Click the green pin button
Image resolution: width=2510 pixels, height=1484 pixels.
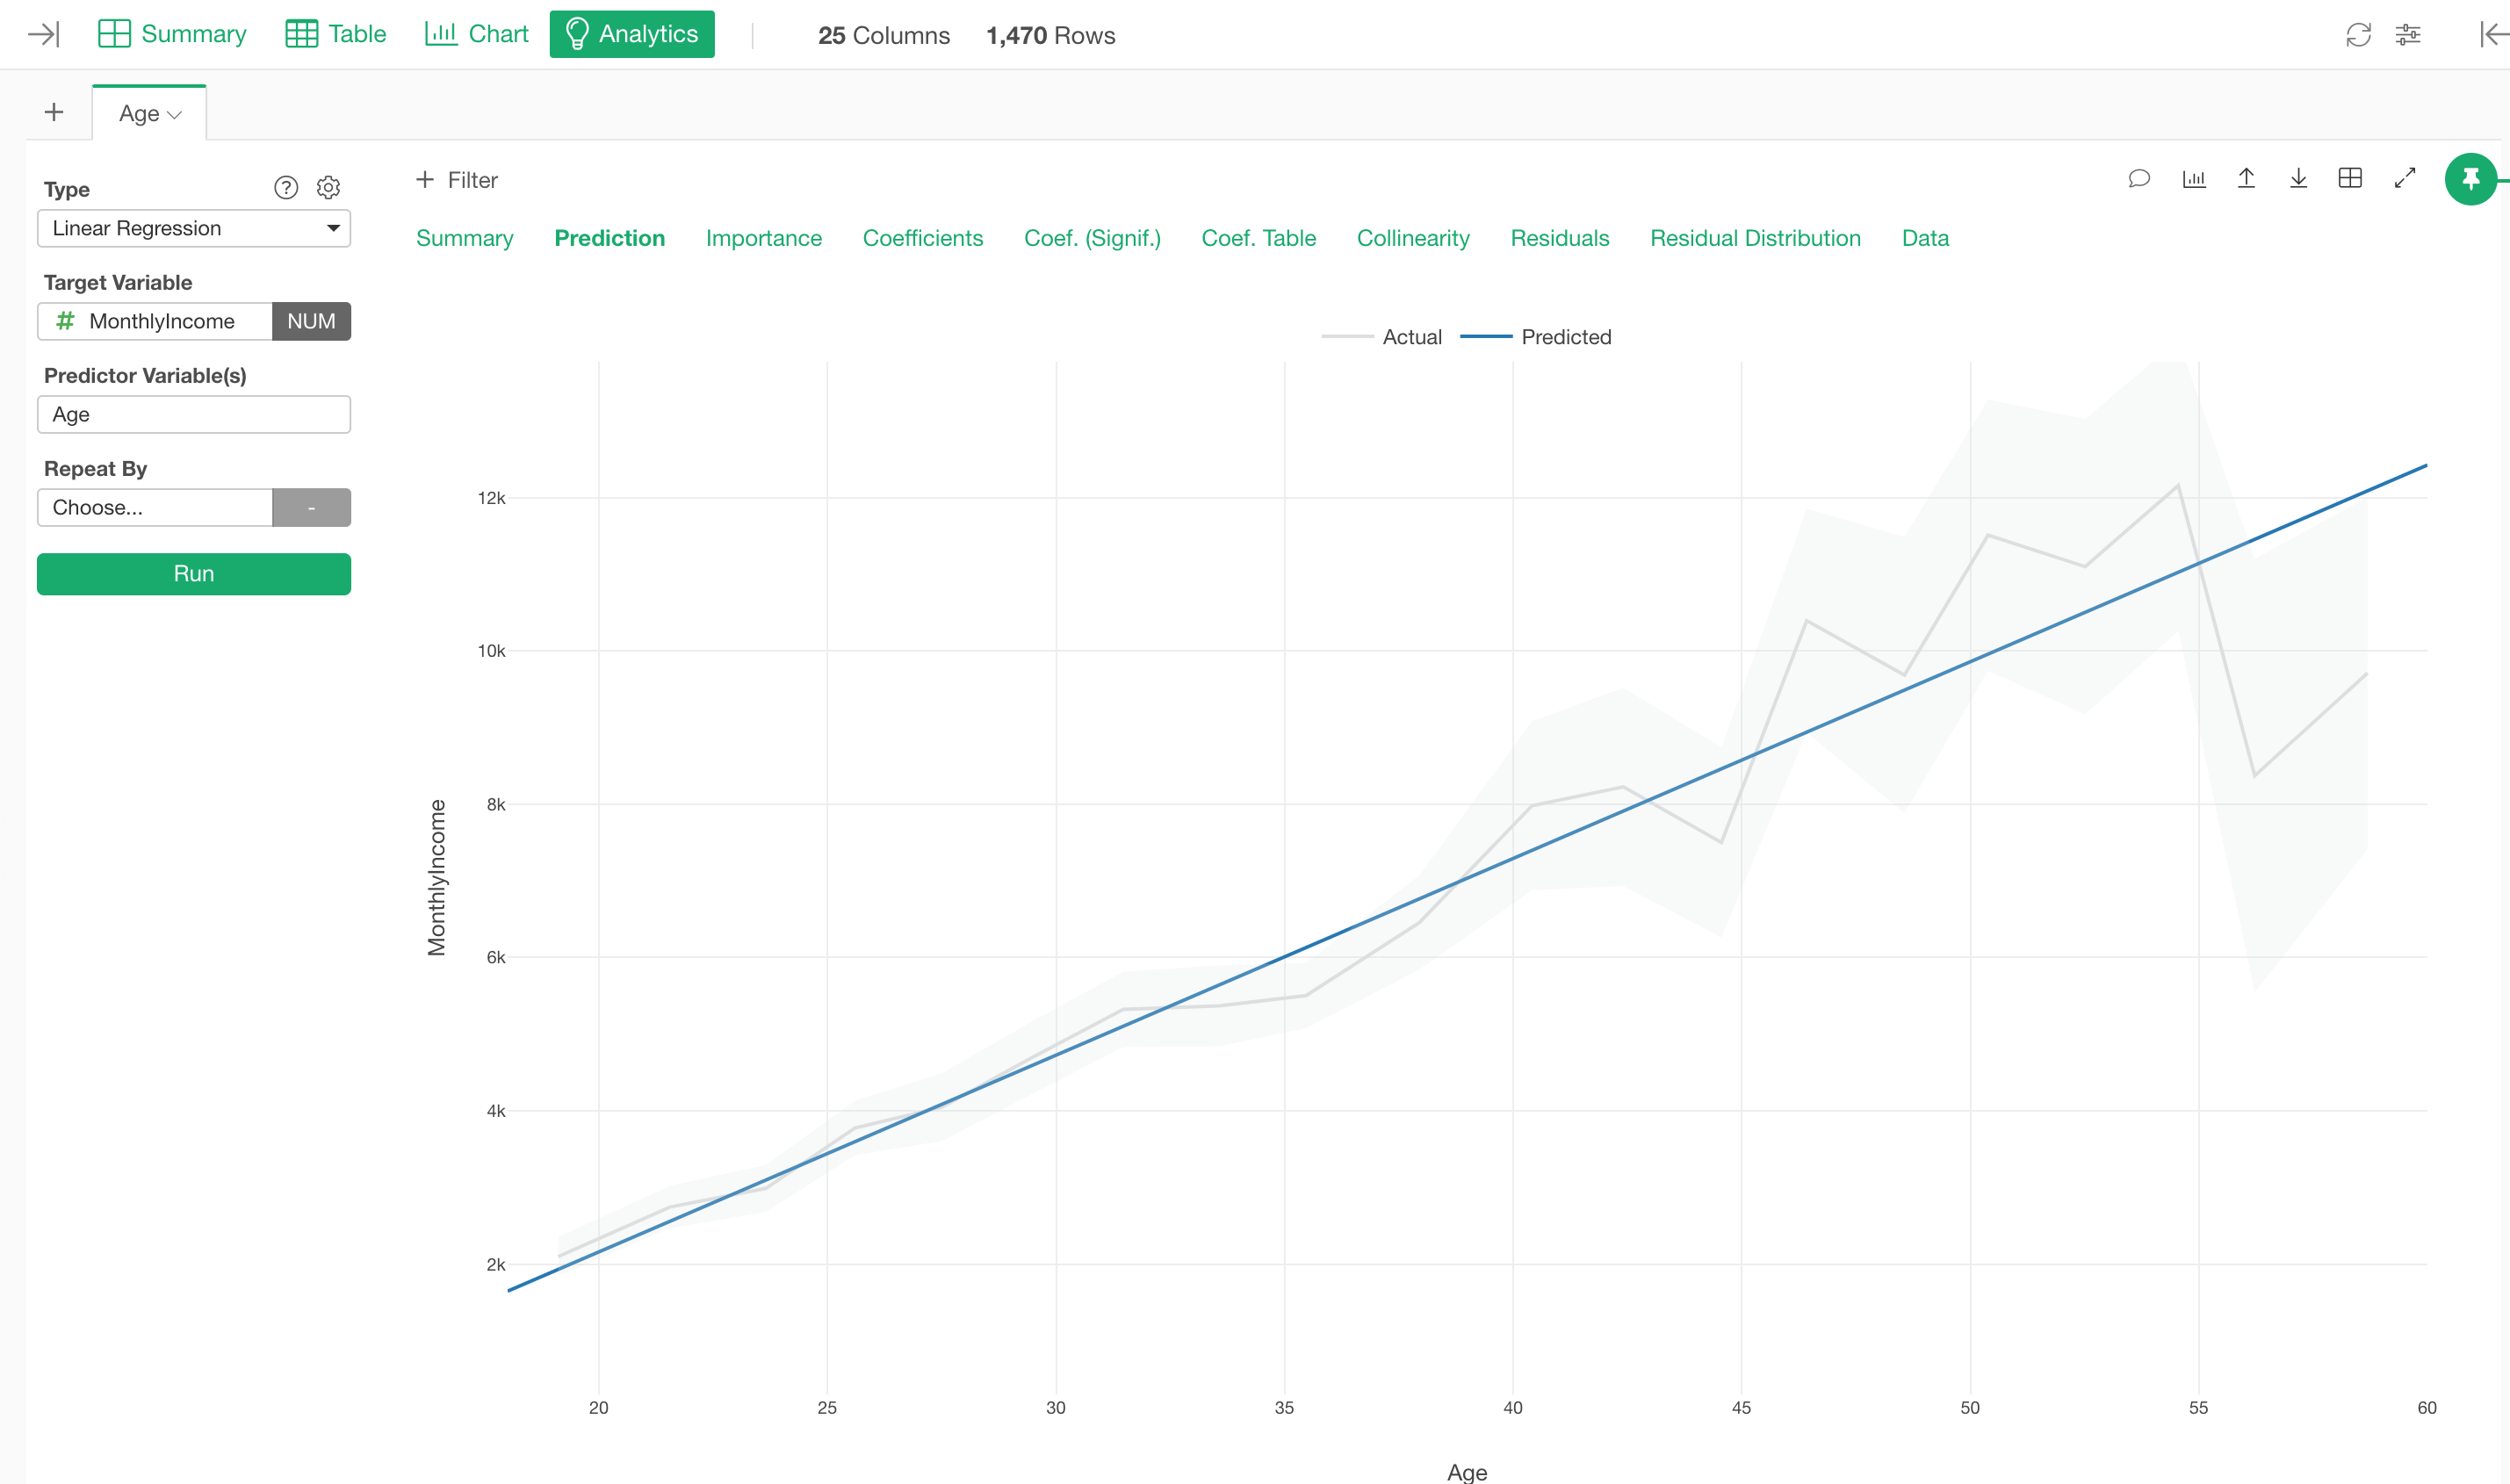(x=2470, y=179)
